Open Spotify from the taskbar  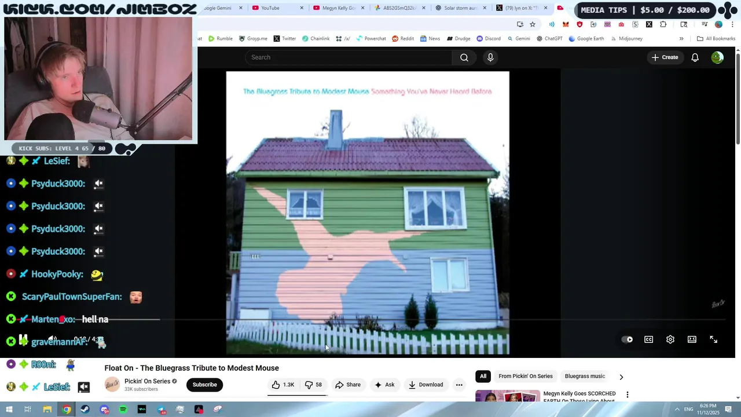pos(123,409)
